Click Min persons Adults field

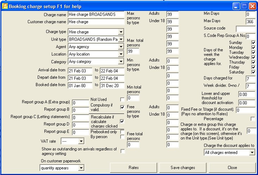pos(172,61)
